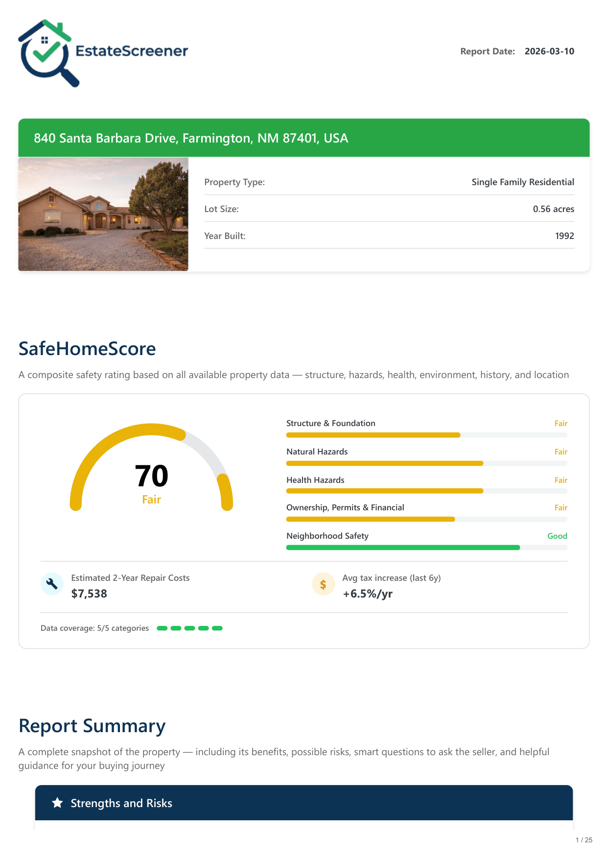
Task: Click the Natural Hazards label
Action: click(317, 452)
